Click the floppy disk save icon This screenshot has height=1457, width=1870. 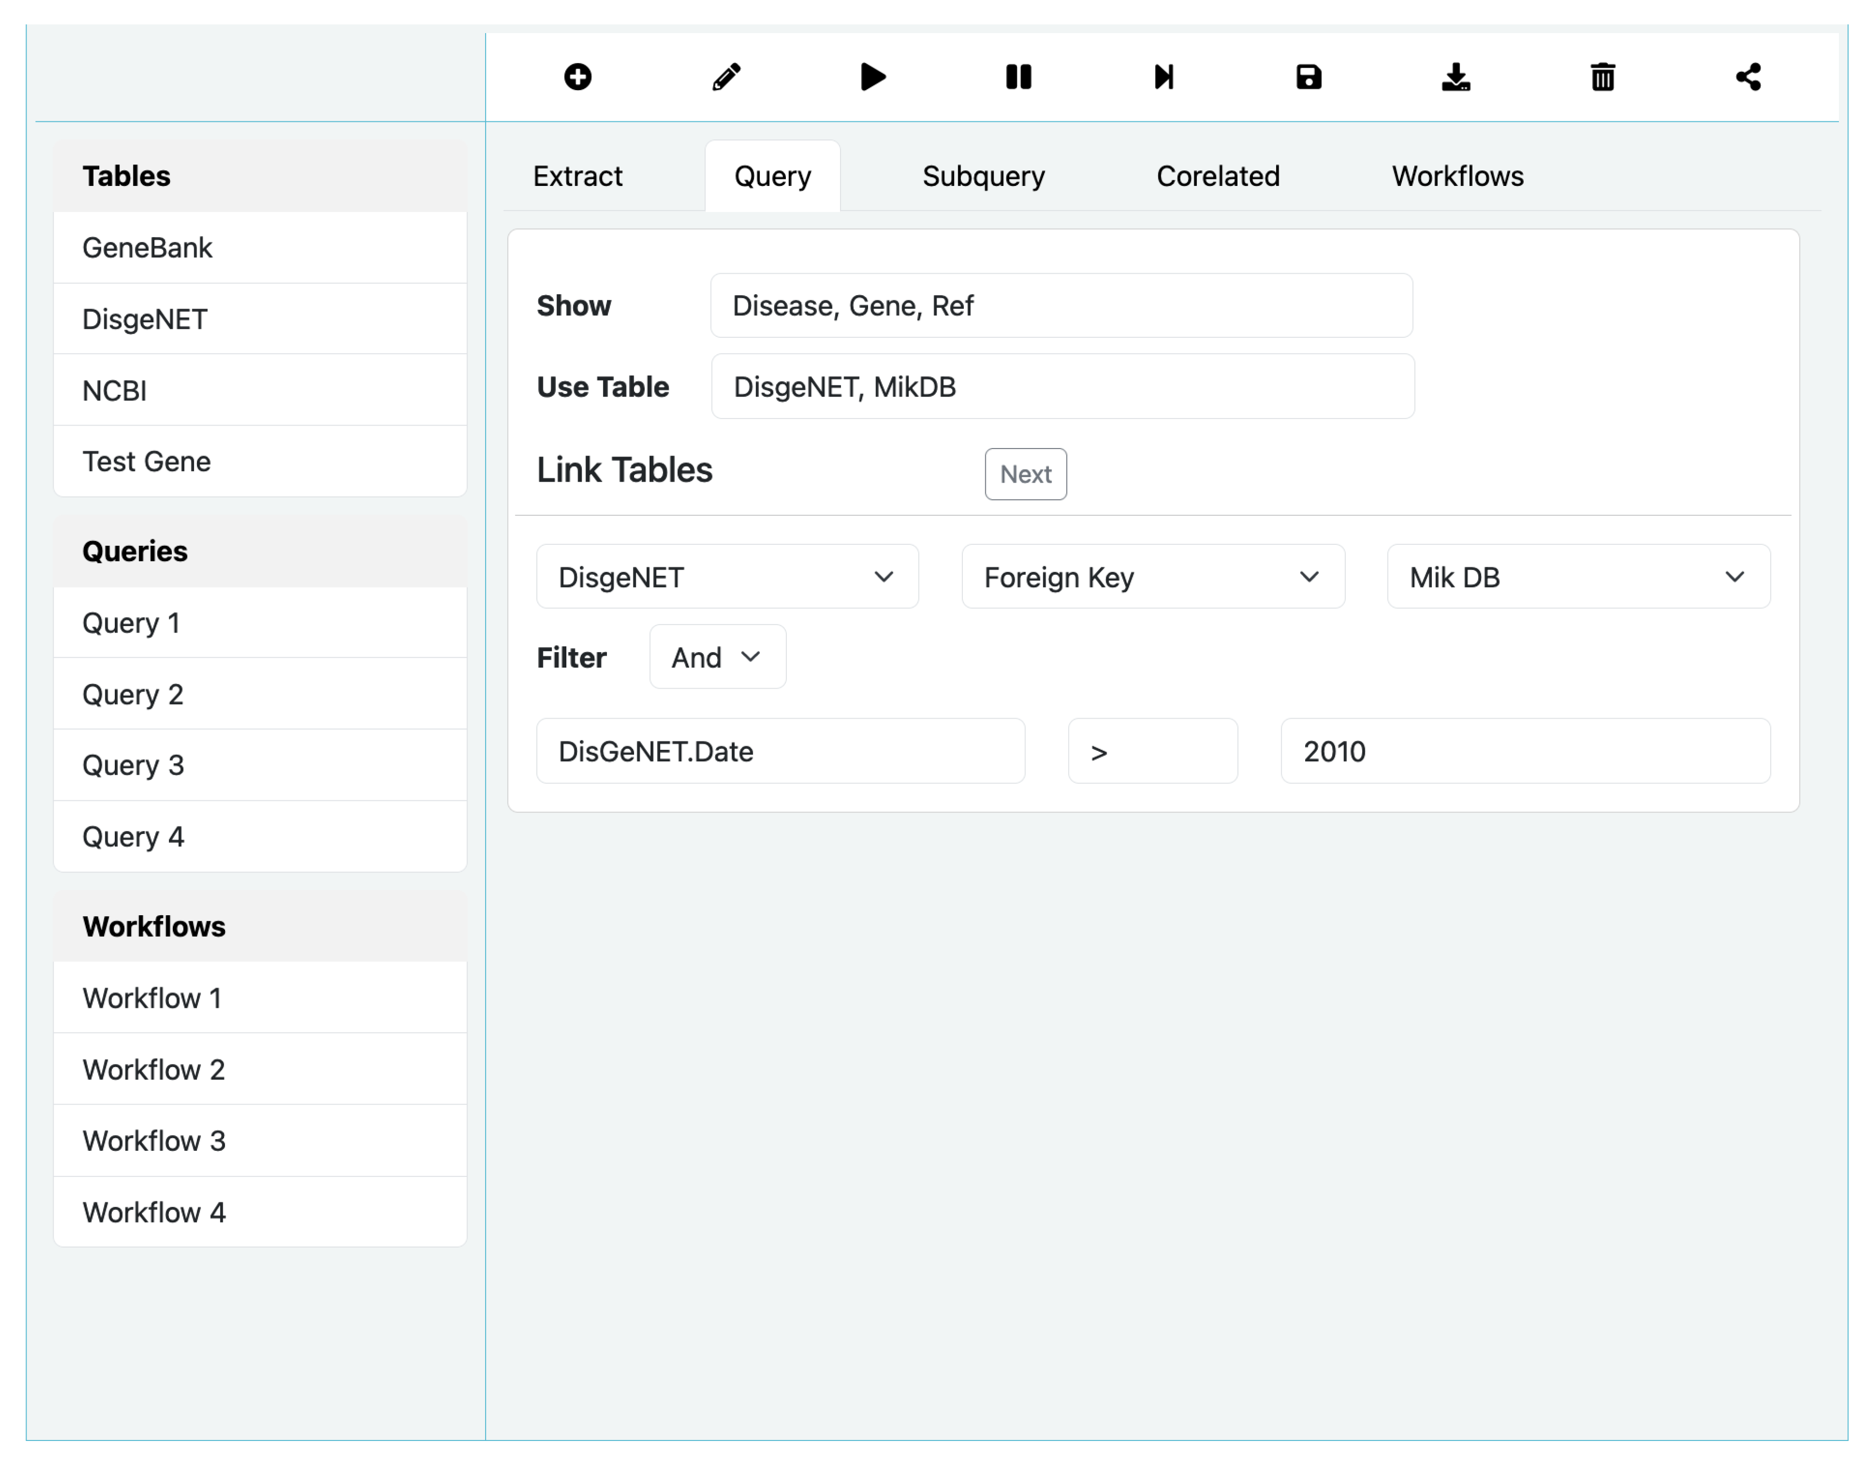[1308, 77]
